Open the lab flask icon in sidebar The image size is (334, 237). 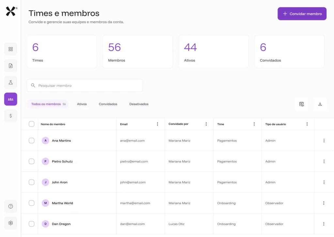[x=11, y=82]
